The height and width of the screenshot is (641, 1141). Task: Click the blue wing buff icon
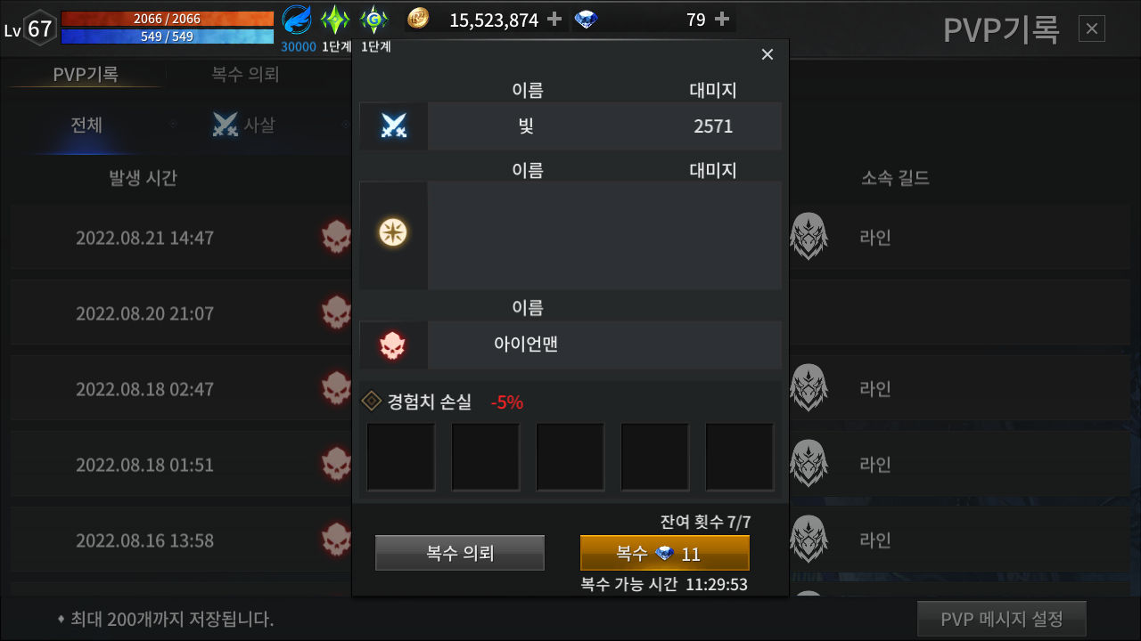tap(297, 20)
